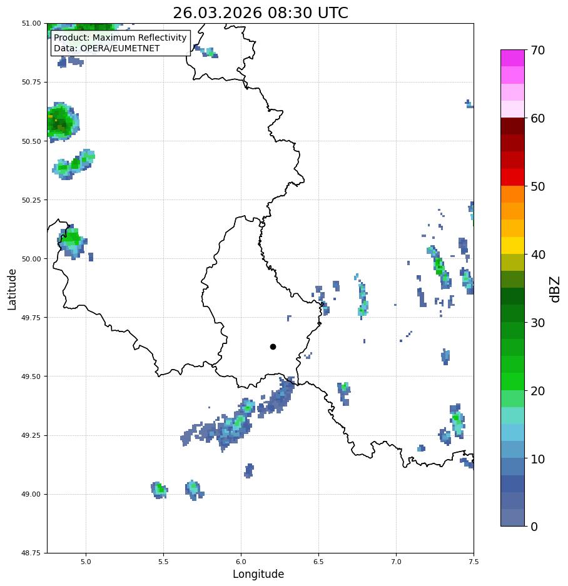The height and width of the screenshot is (586, 568).
Task: Click the latitude tick label 50.50
Action: click(31, 141)
